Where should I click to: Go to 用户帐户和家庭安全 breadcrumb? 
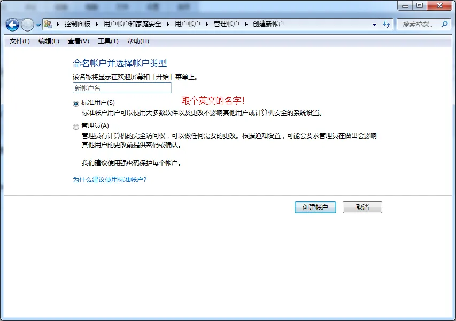(x=133, y=24)
